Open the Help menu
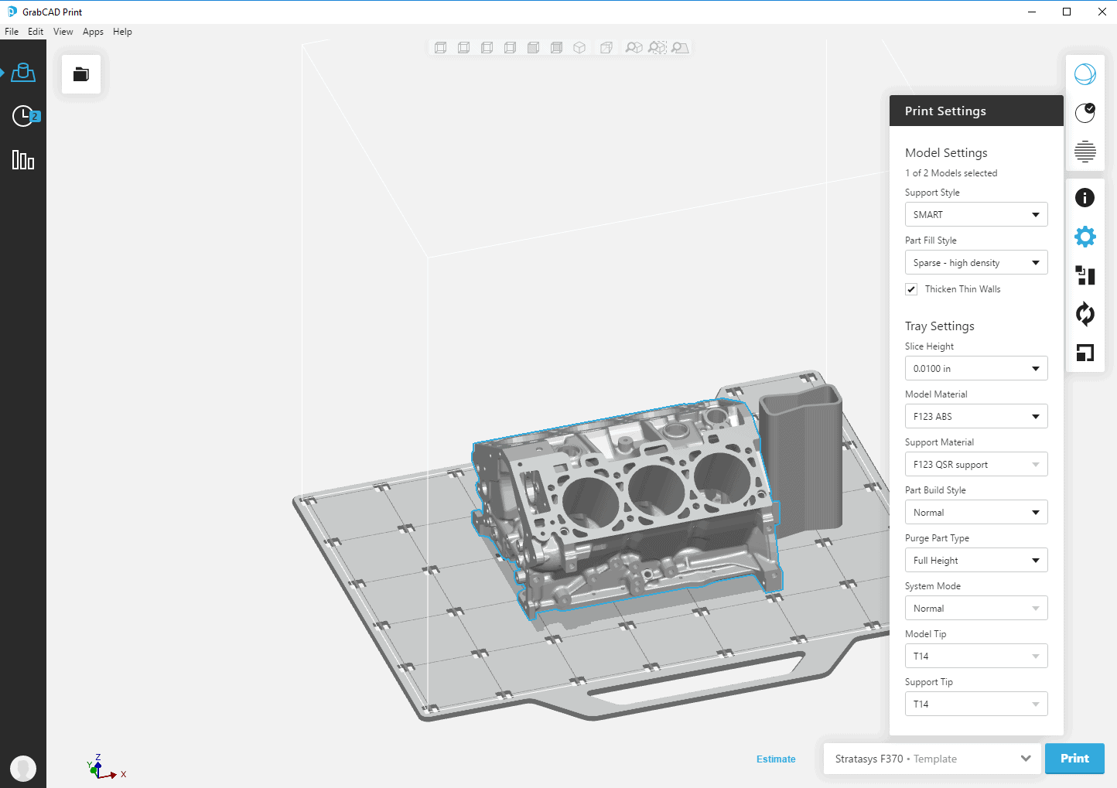Image resolution: width=1117 pixels, height=788 pixels. pyautogui.click(x=122, y=32)
